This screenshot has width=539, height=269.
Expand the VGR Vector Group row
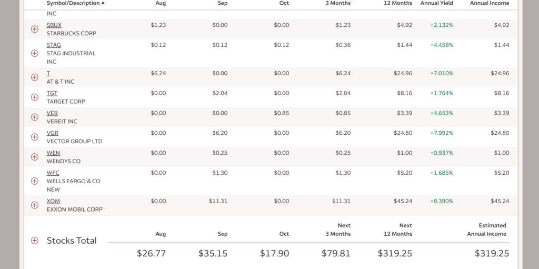[35, 137]
